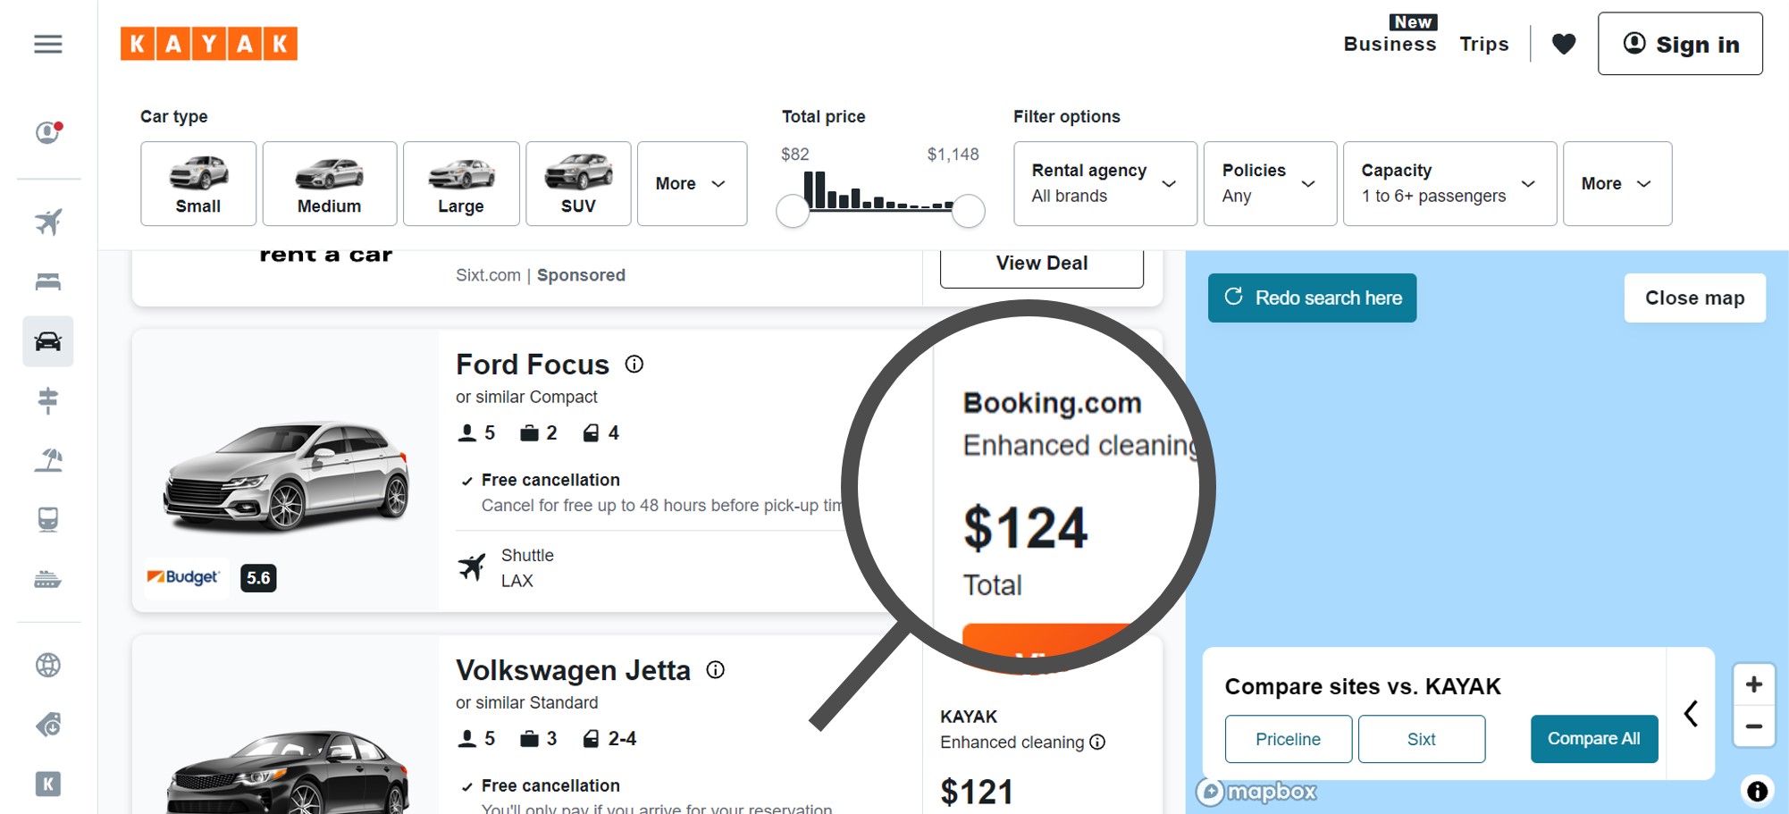This screenshot has height=814, width=1789.
Task: Select the Trains sidebar icon
Action: (x=48, y=519)
